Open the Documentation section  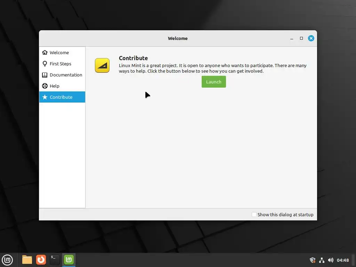[x=62, y=75]
